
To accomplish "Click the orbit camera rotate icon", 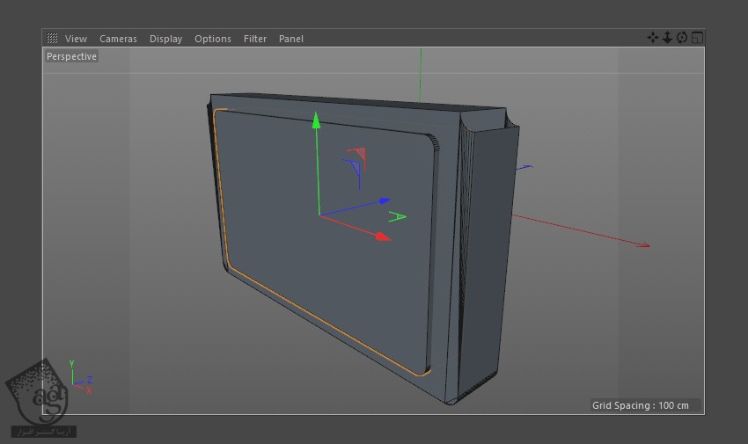I will click(682, 38).
